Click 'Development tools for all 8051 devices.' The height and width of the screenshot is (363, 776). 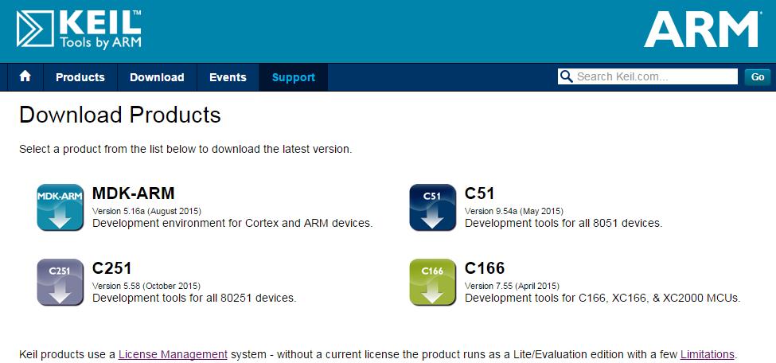coord(563,224)
